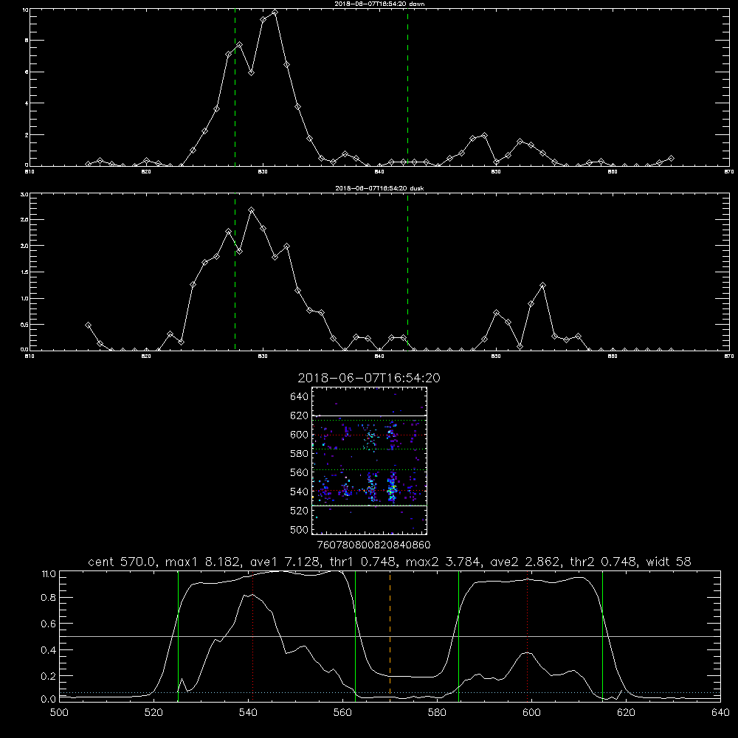
Task: Click the 500 y-axis label beside the detector image
Action: pos(300,529)
